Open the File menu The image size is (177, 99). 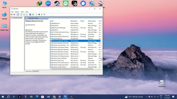[12, 12]
